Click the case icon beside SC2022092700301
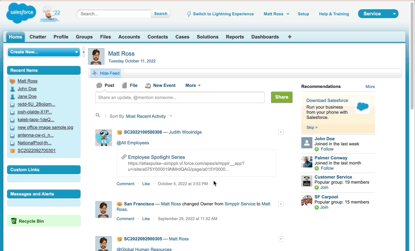This screenshot has width=415, height=251. click(x=13, y=151)
